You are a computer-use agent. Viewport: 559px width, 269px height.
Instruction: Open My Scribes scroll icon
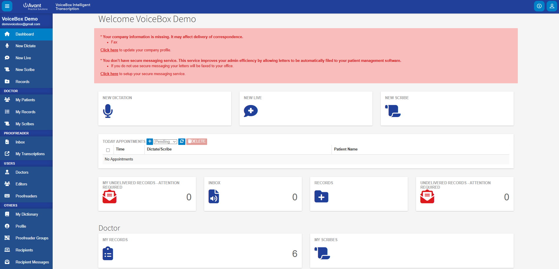[322, 253]
